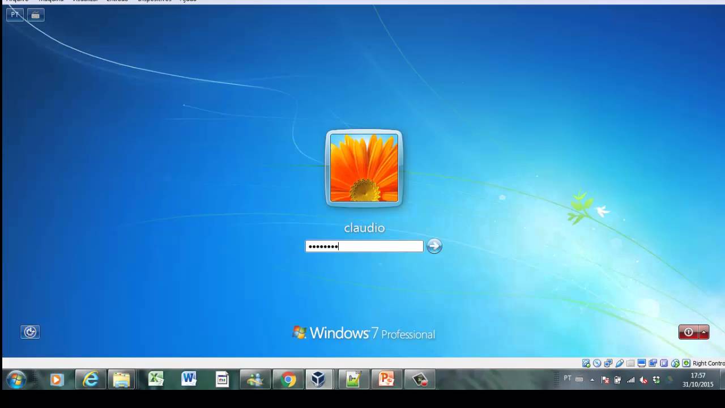Click the VirtualBox USB devices indicator
This screenshot has height=408, width=725.
coord(620,363)
